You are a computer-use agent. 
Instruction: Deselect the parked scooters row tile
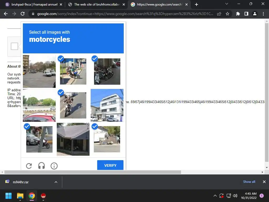[107, 71]
